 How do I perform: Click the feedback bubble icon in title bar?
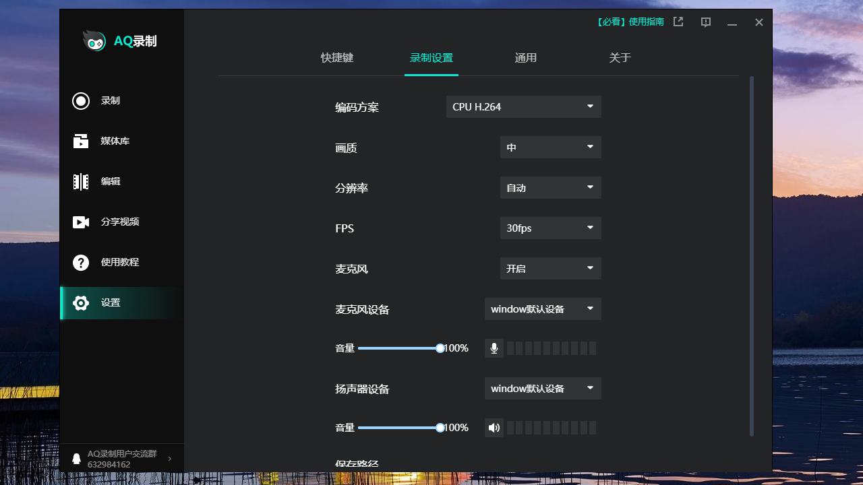tap(705, 22)
